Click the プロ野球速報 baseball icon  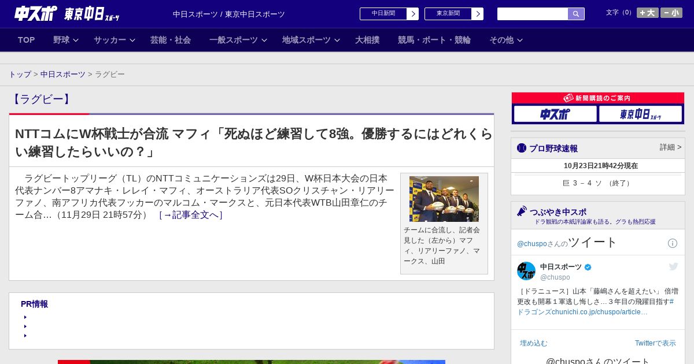click(522, 148)
